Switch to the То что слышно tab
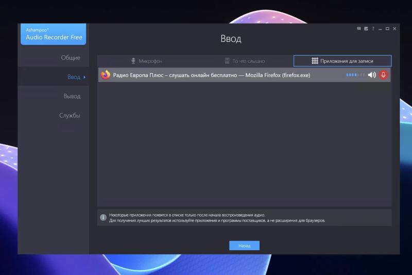This screenshot has width=412, height=275. 244,61
